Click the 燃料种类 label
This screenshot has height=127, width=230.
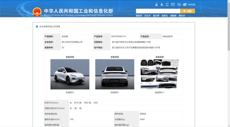119,114
